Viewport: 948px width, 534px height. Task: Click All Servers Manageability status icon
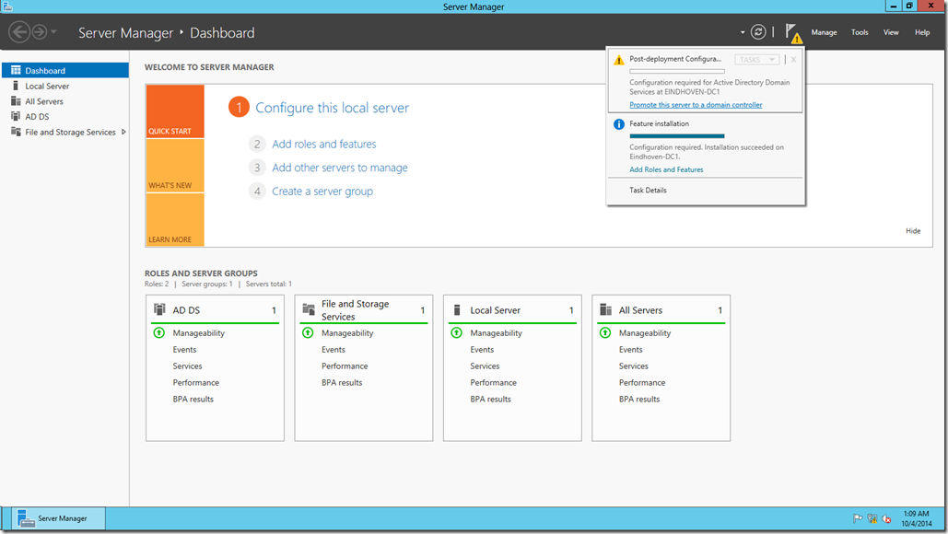[x=605, y=333]
